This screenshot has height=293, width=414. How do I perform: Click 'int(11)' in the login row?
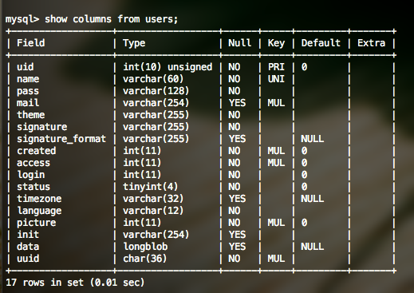pyautogui.click(x=142, y=175)
